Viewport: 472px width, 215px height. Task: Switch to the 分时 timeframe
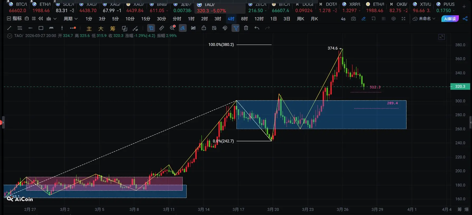pyautogui.click(x=177, y=19)
